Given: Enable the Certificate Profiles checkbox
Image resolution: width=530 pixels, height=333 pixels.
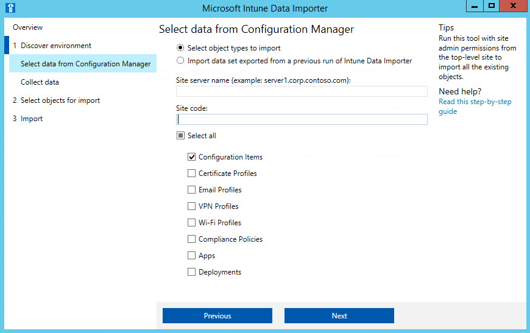Looking at the screenshot, I should pos(192,174).
